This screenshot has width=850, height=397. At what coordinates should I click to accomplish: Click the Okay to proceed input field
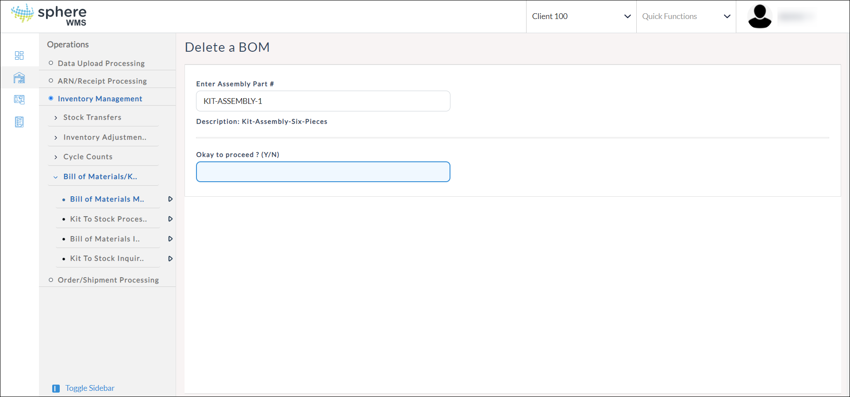[323, 172]
